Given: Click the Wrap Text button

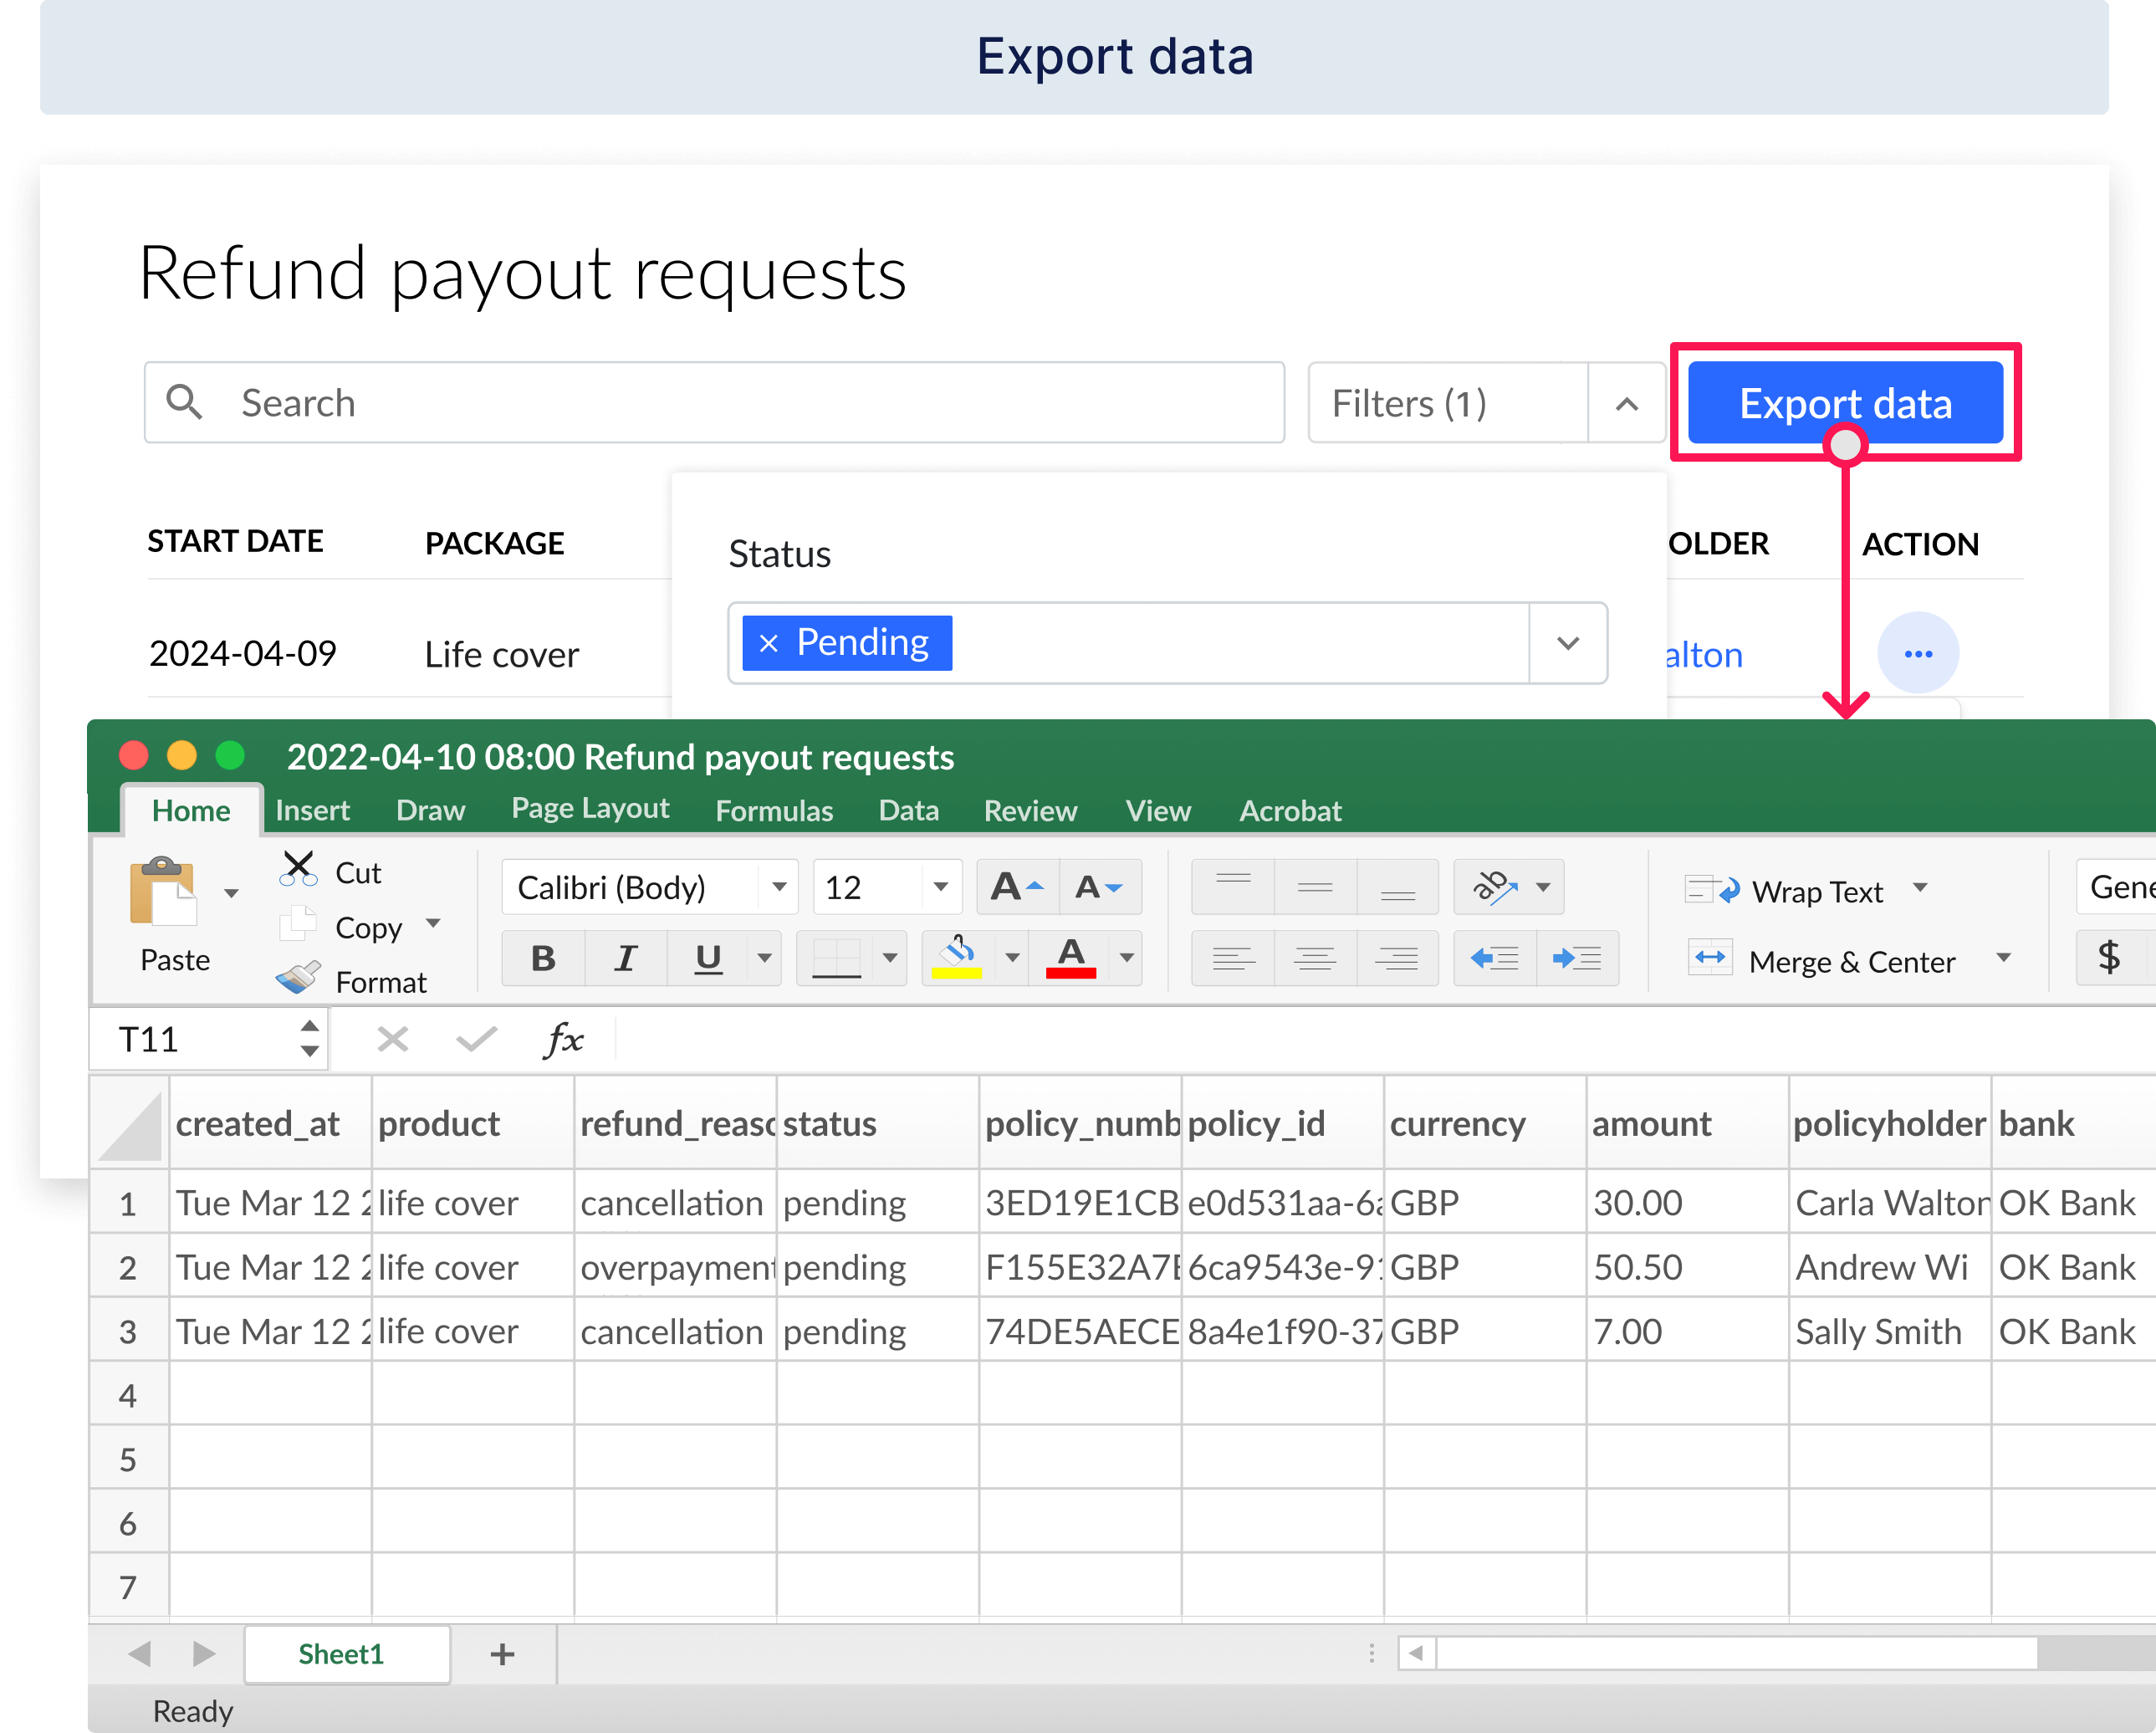Looking at the screenshot, I should (x=1785, y=890).
